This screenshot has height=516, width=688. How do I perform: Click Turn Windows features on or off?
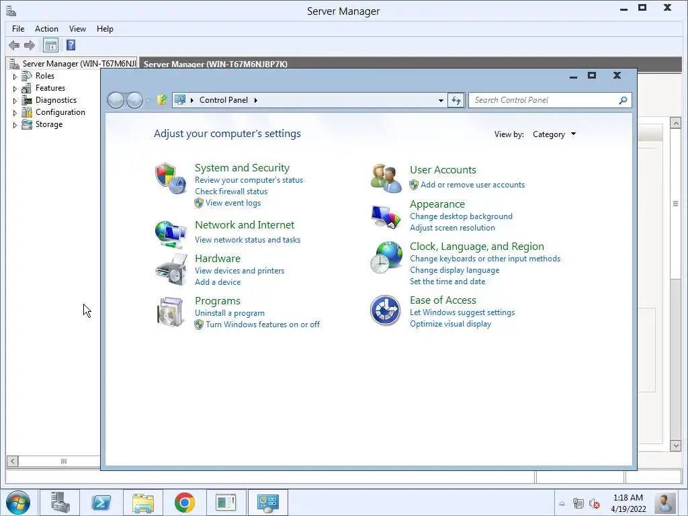263,325
